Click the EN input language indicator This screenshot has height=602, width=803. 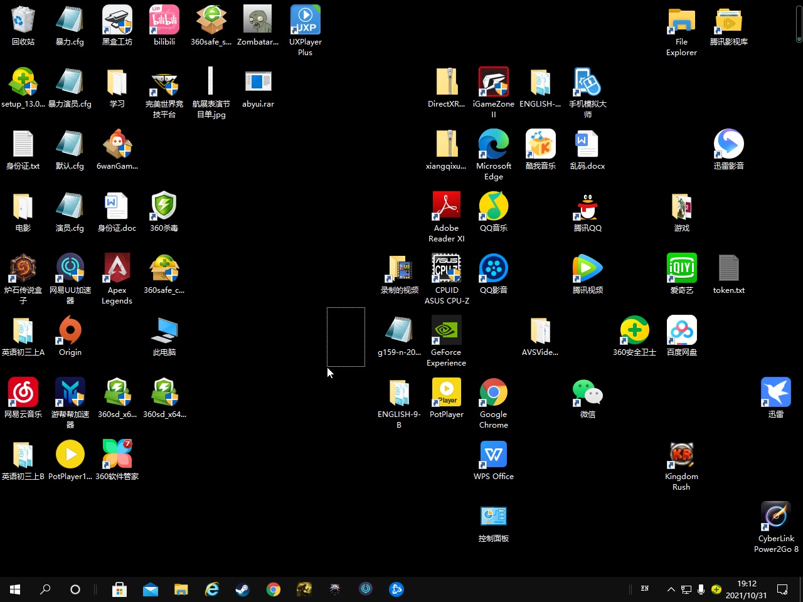645,589
